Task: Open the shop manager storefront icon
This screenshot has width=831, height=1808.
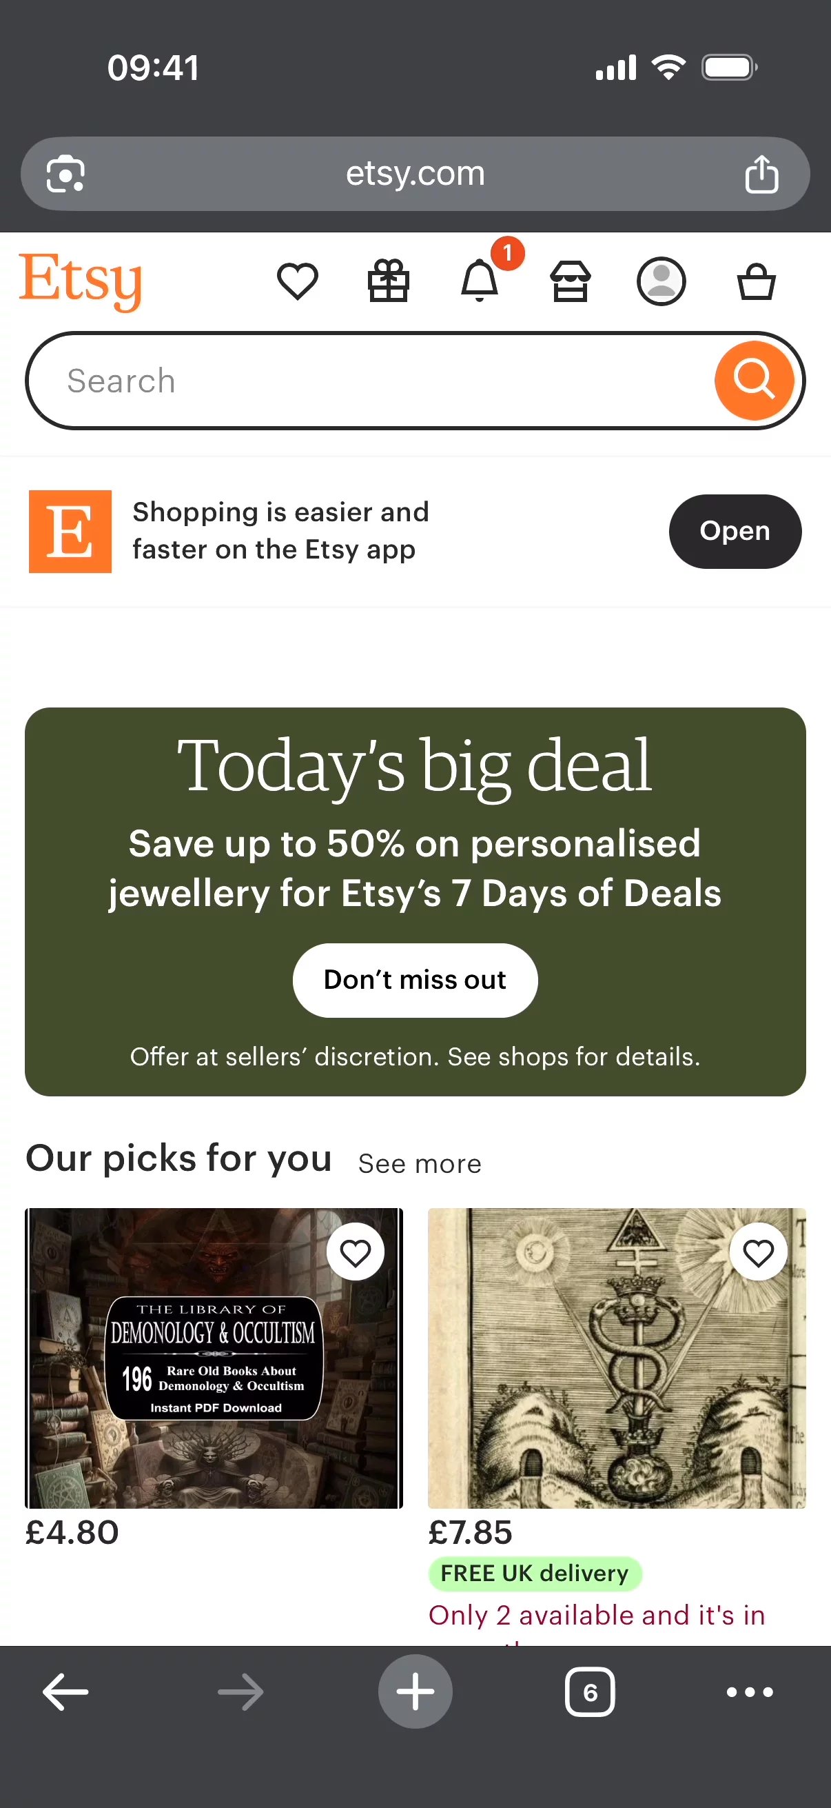Action: 570,281
